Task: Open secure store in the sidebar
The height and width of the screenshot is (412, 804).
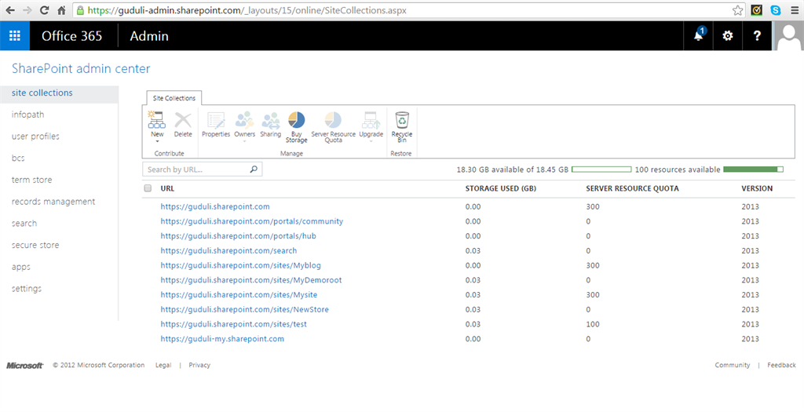Action: [35, 245]
